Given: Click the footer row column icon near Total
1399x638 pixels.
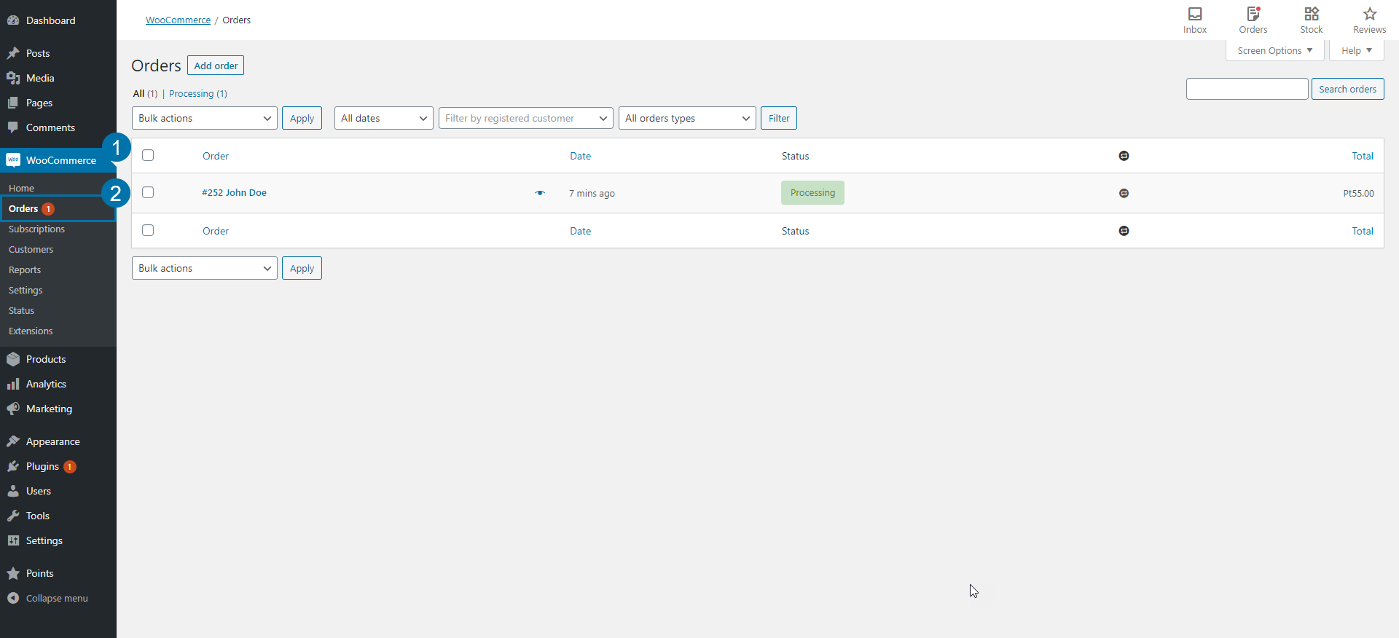Looking at the screenshot, I should coord(1124,231).
